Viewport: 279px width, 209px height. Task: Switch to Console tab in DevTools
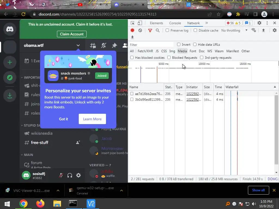tap(175, 23)
